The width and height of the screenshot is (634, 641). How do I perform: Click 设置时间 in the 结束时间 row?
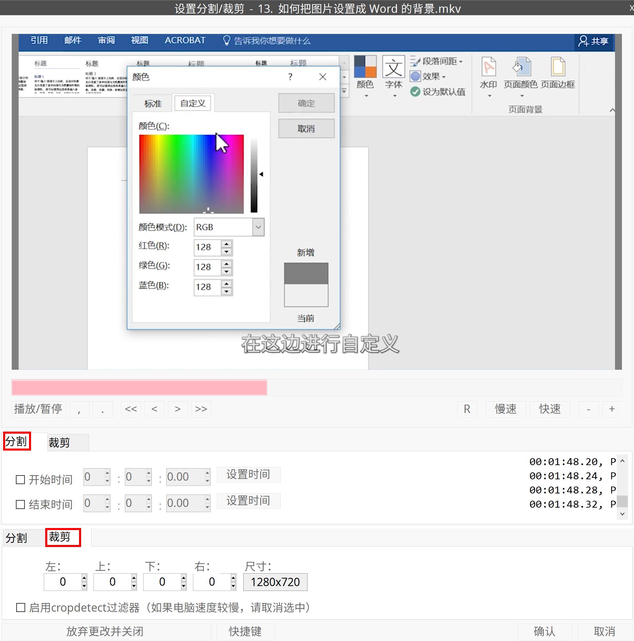tap(248, 501)
